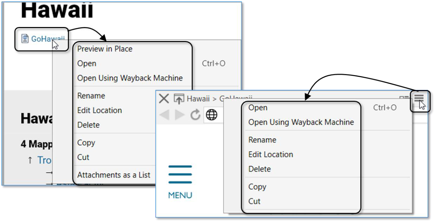Viewport: 435px width, 222px height.
Task: Choose Attachments as a List
Action: tap(113, 175)
